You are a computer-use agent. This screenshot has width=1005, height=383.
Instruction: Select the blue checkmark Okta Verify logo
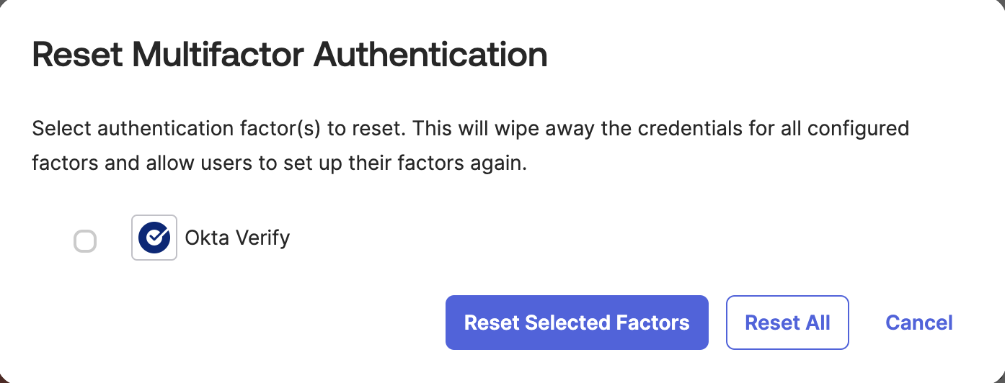pos(154,238)
